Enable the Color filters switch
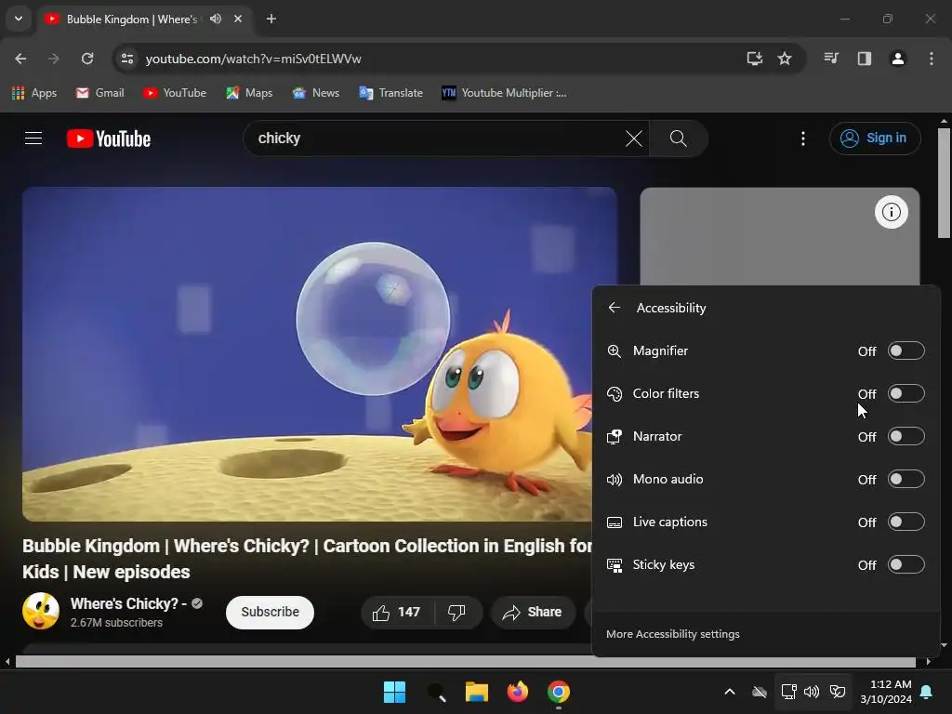The height and width of the screenshot is (714, 952). 906,393
